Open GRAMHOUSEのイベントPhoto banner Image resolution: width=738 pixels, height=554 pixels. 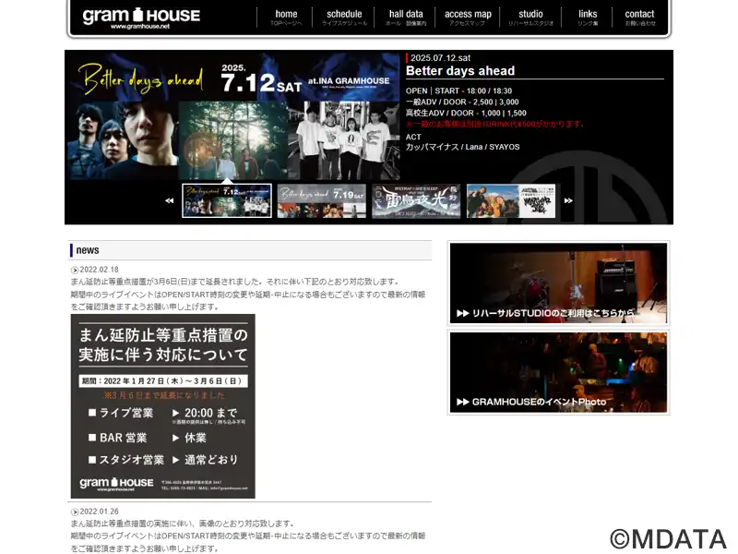(558, 373)
